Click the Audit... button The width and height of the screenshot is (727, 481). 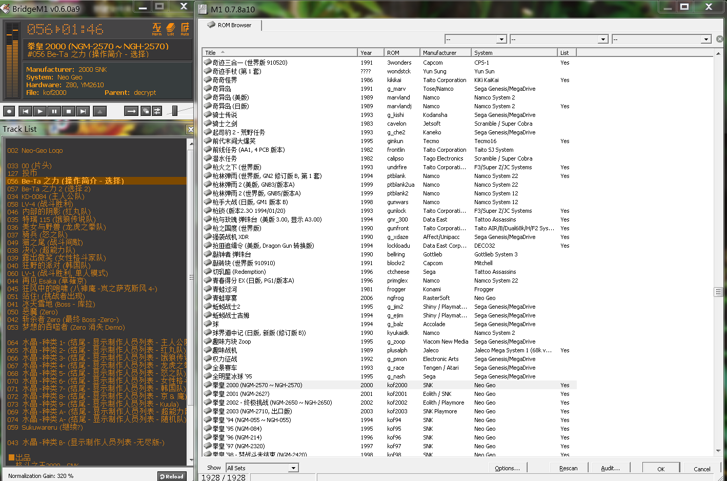click(x=610, y=468)
